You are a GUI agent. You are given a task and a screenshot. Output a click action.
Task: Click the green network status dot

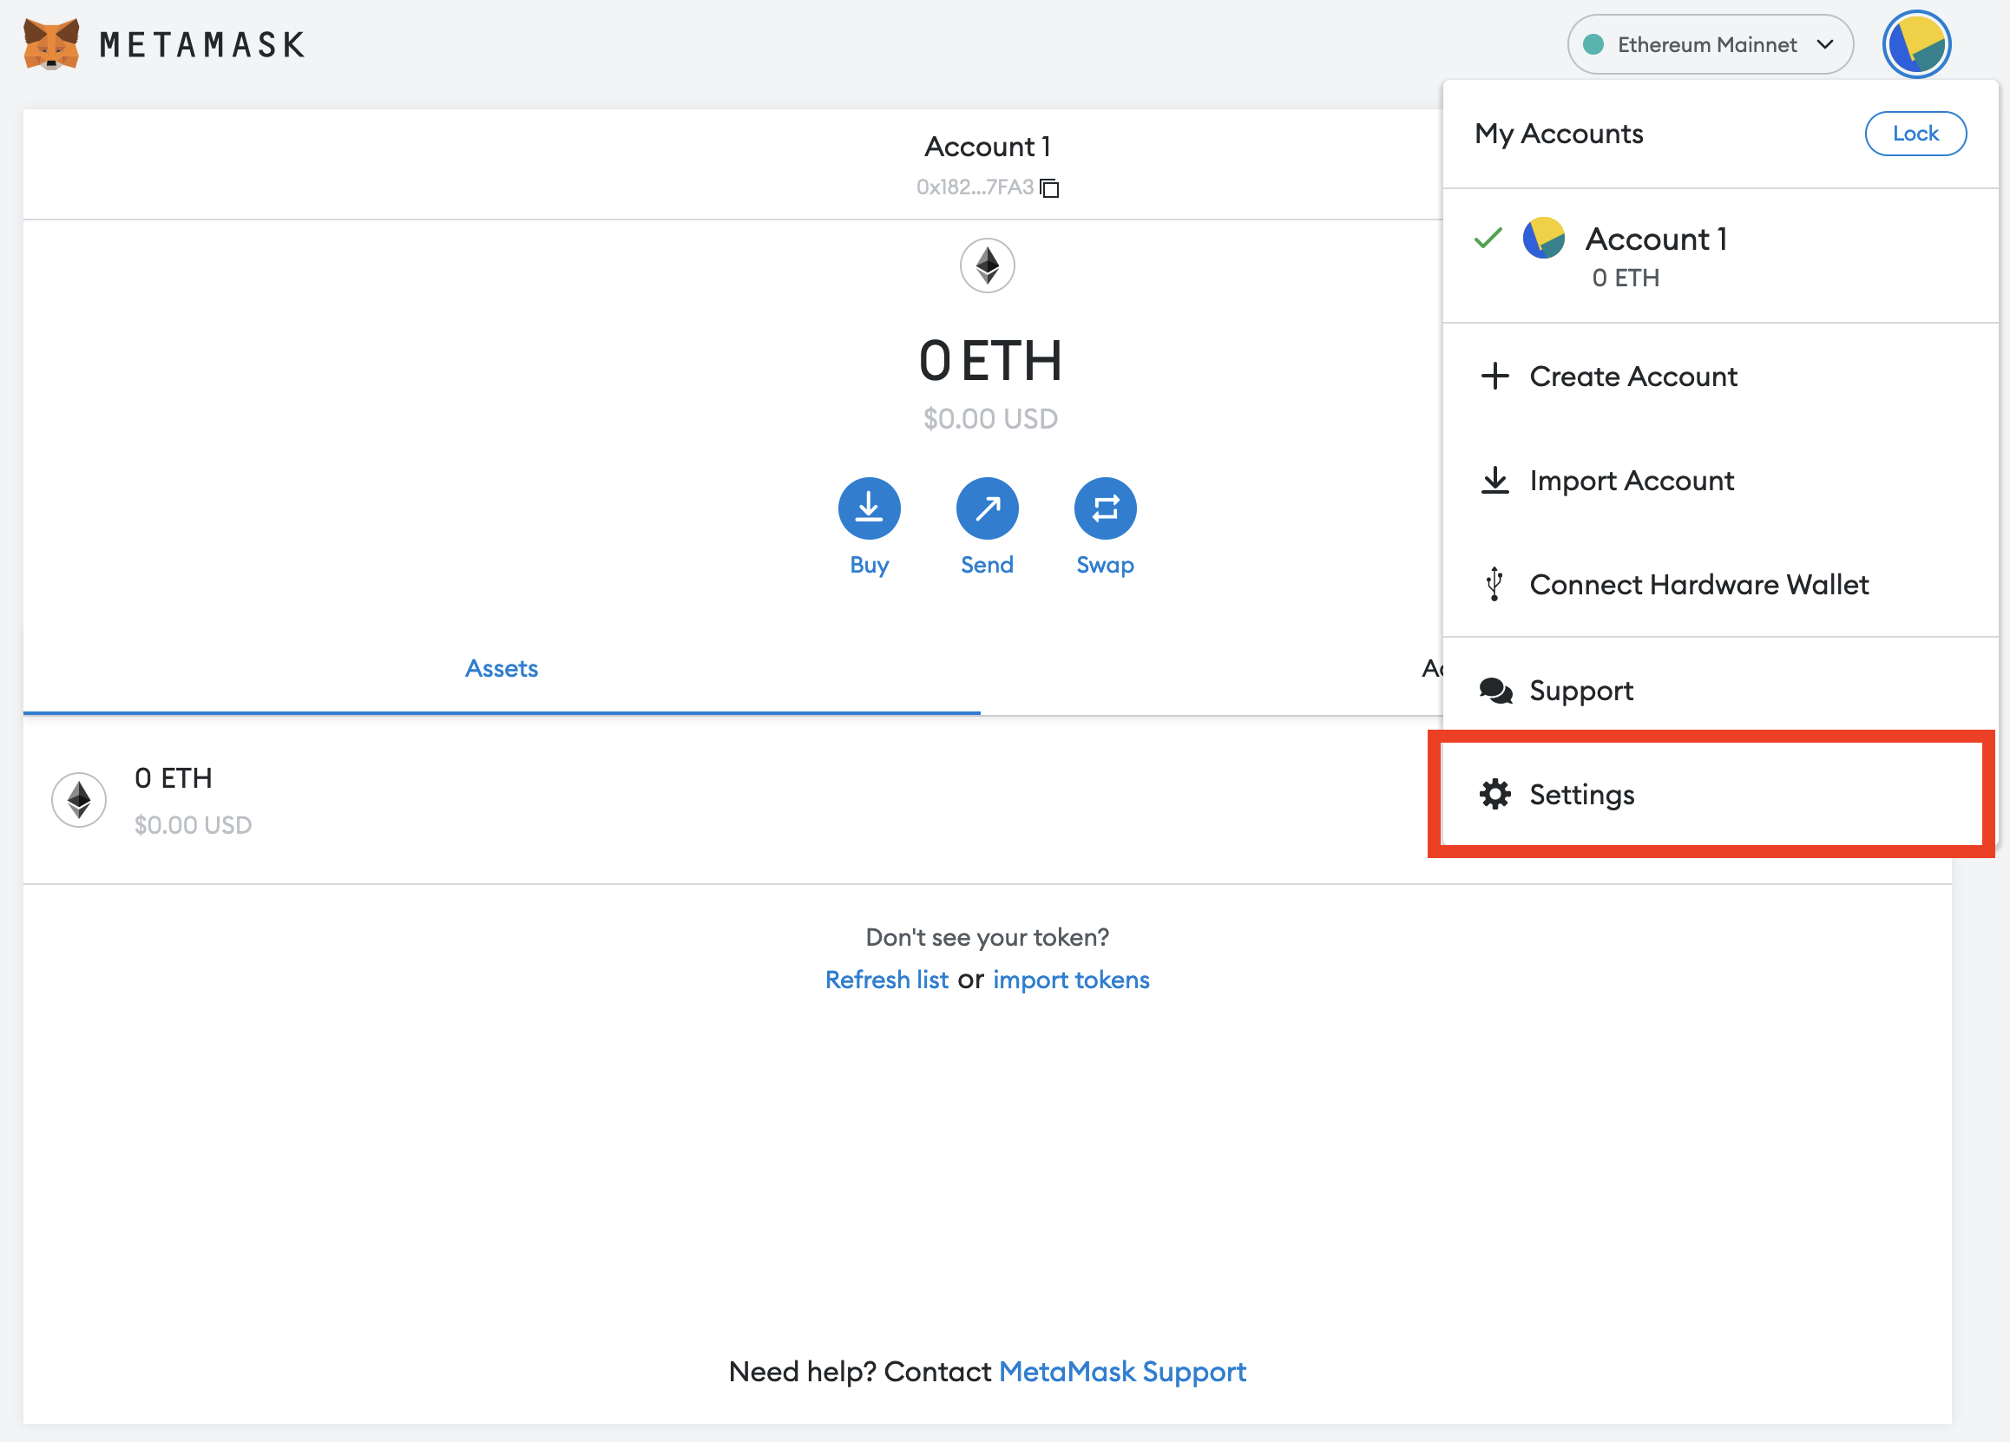(1593, 44)
